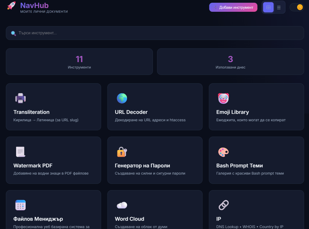Click the URL Decoder globe icon
The image size is (309, 229).
[x=122, y=98]
